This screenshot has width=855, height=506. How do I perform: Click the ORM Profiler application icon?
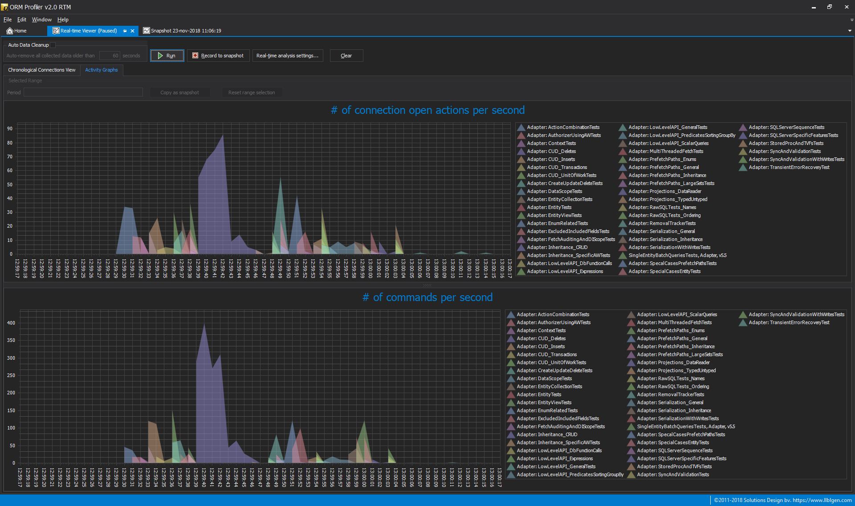(x=4, y=7)
